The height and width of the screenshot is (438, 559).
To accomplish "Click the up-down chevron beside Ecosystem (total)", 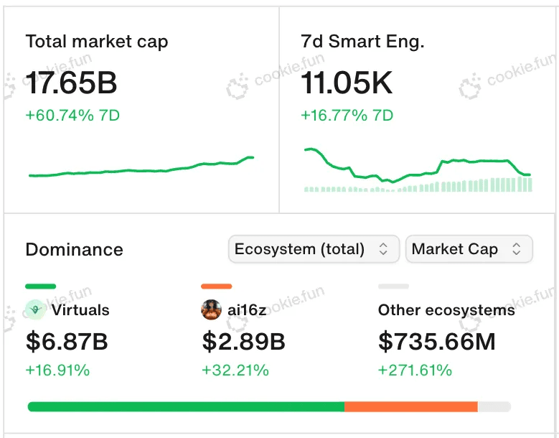I will click(x=383, y=249).
